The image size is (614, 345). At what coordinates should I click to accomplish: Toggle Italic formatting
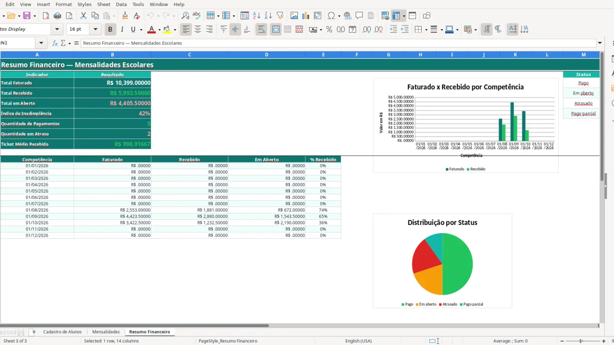[x=122, y=30]
